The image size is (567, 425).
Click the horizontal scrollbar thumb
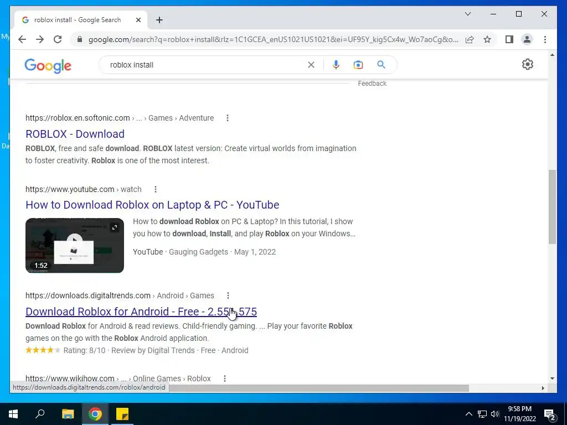point(319,388)
